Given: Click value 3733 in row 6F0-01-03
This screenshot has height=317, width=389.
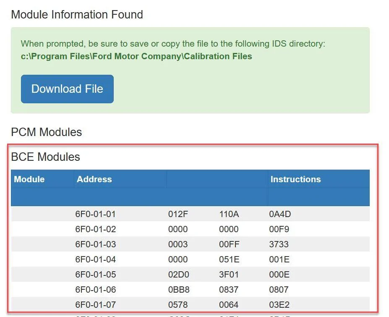Looking at the screenshot, I should (x=279, y=244).
